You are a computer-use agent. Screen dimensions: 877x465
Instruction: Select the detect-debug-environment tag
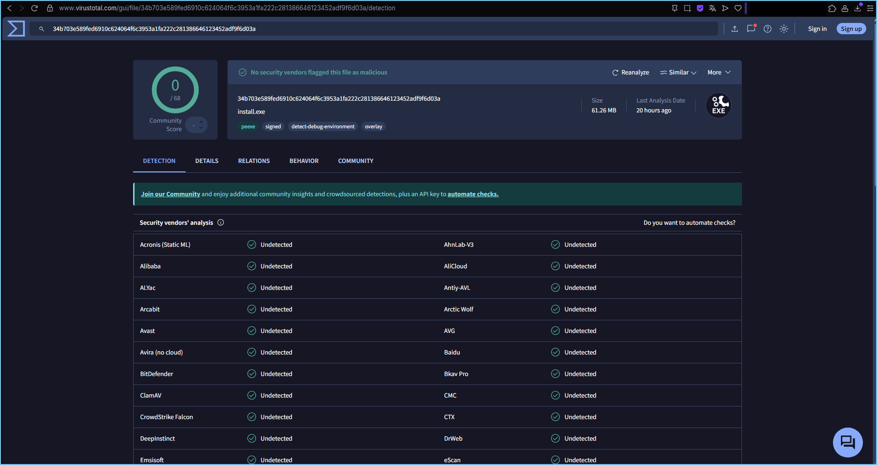[323, 126]
